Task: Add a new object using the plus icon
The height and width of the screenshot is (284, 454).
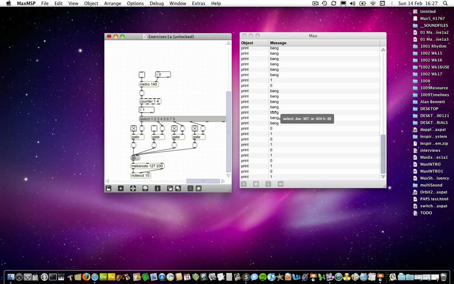Action: (x=121, y=189)
